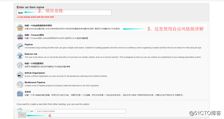Click the External Job title
This screenshot has height=119, width=224.
point(31,54)
